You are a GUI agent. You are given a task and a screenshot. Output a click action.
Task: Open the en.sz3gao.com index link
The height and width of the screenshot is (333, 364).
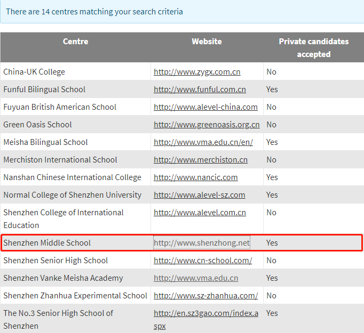pos(205,319)
